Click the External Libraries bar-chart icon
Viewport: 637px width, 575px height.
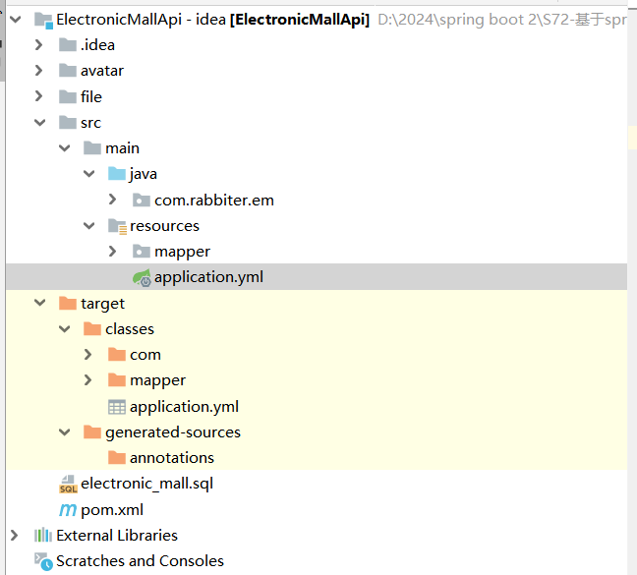[x=43, y=536]
